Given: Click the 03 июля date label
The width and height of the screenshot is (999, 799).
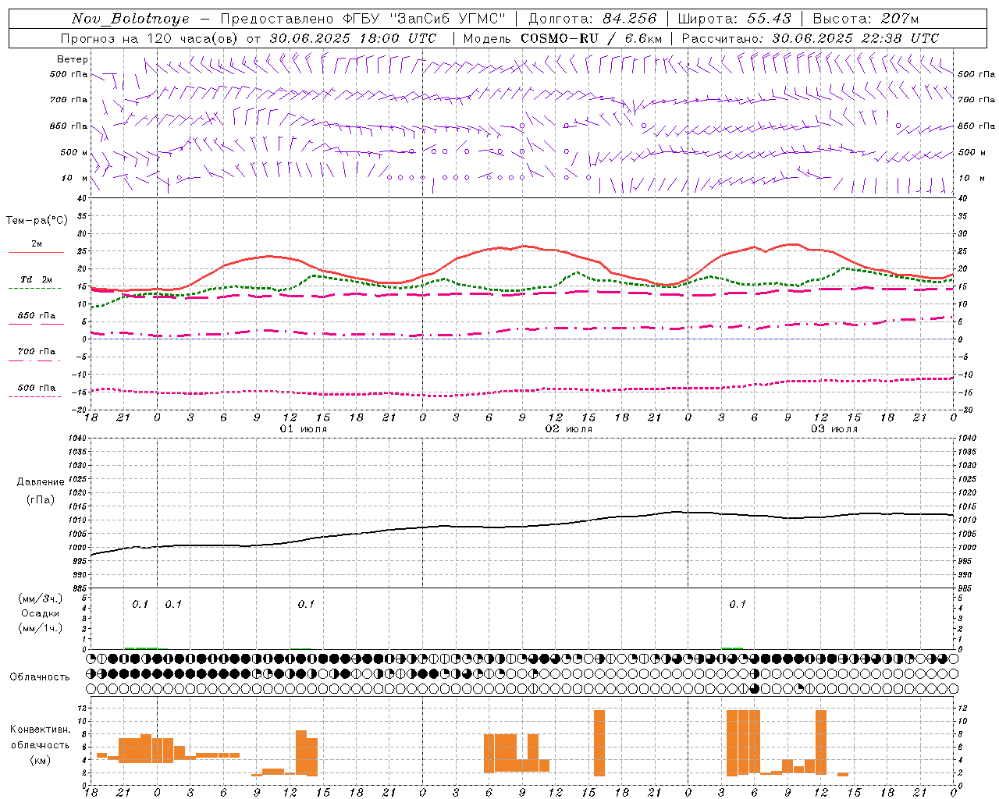Looking at the screenshot, I should click(x=834, y=429).
